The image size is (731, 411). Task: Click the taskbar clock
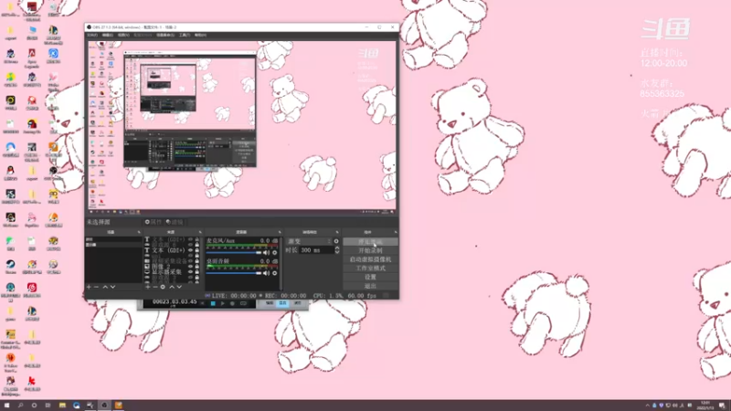(705, 406)
